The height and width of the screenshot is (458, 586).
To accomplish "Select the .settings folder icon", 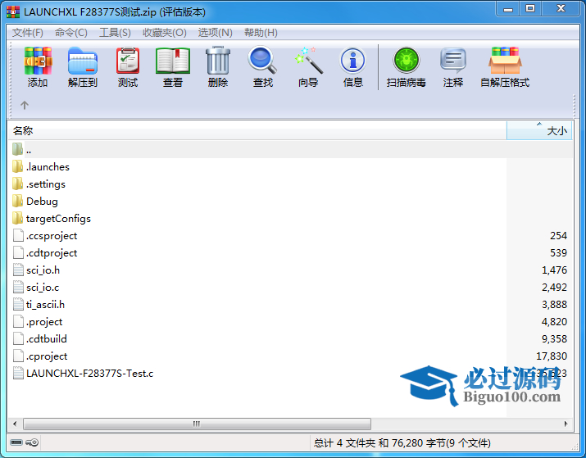I will pyautogui.click(x=17, y=184).
